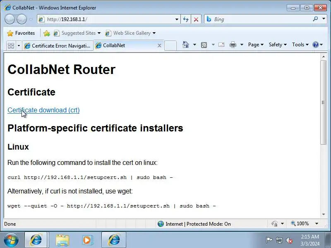
Task: Open the tab list dropdown arrow
Action: 19,45
